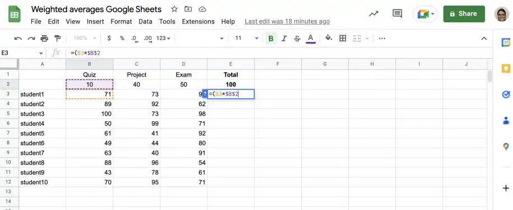The image size is (513, 210).
Task: Print the spreadsheet
Action: pos(44,39)
